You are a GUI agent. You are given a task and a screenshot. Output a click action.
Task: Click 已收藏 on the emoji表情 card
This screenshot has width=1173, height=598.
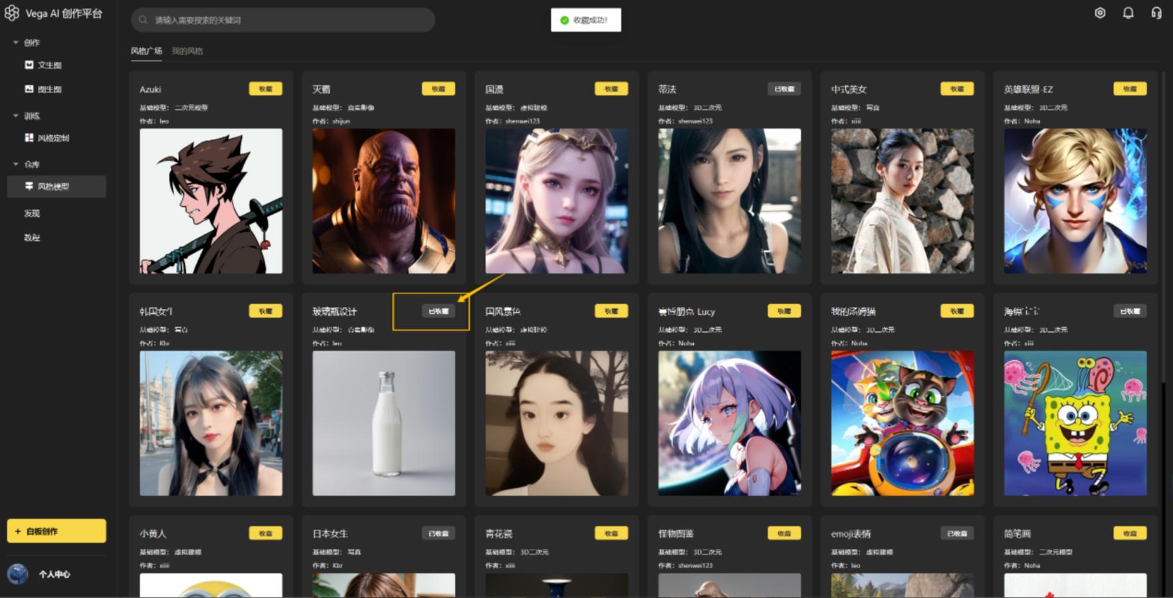pos(957,533)
